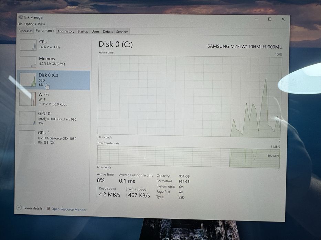
Task: Click the Resource Monitor icon
Action: tap(49, 208)
